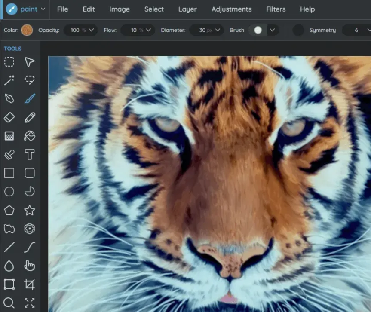Select the Lasso selection tool
Image resolution: width=371 pixels, height=312 pixels.
(x=29, y=80)
